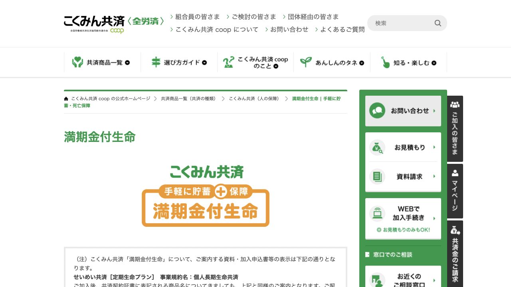Click the signpost 選び方ガイド icon

click(156, 62)
